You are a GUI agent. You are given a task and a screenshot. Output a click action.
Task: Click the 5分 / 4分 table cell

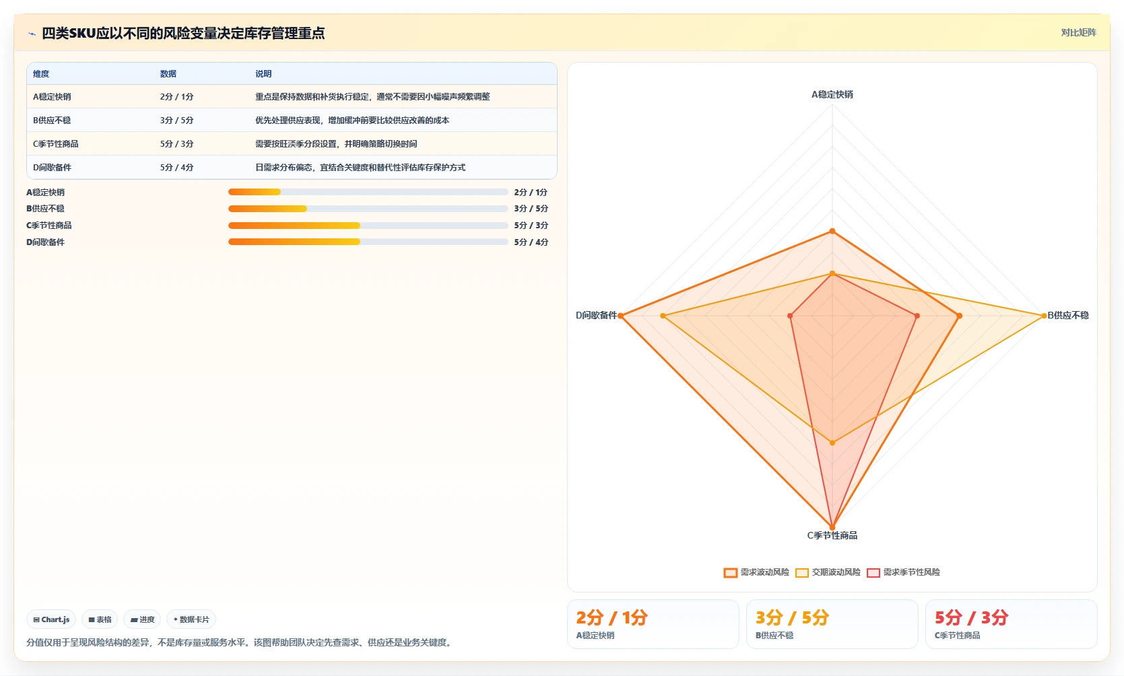coord(177,168)
